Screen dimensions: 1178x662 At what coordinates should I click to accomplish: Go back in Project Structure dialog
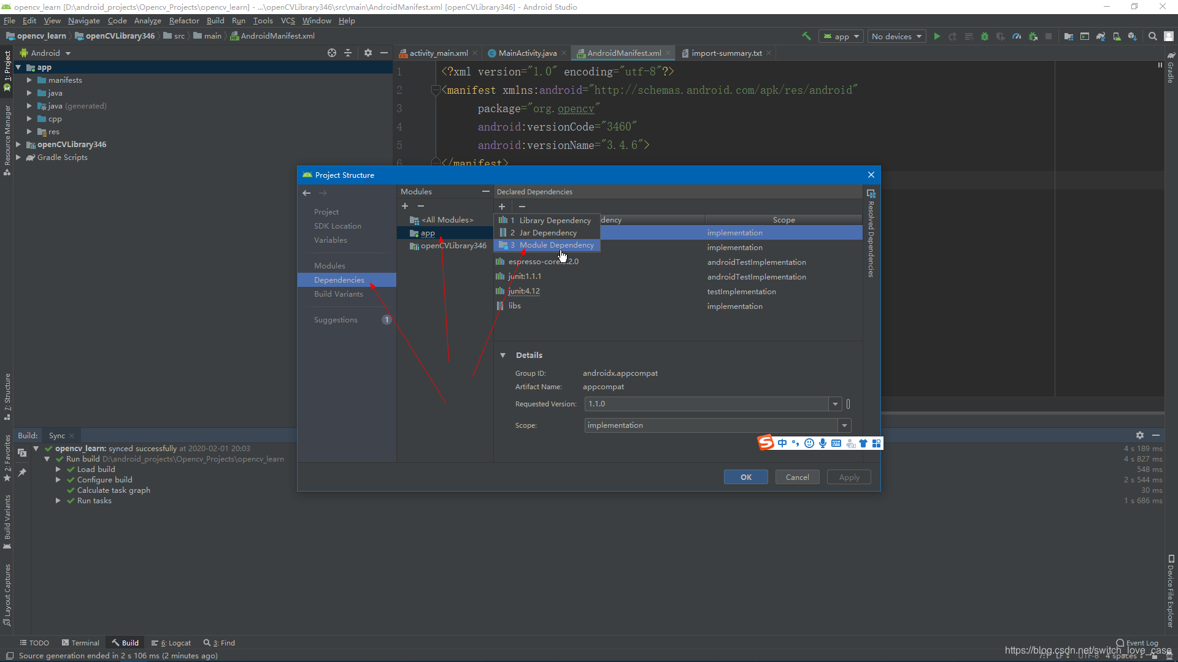pos(307,192)
